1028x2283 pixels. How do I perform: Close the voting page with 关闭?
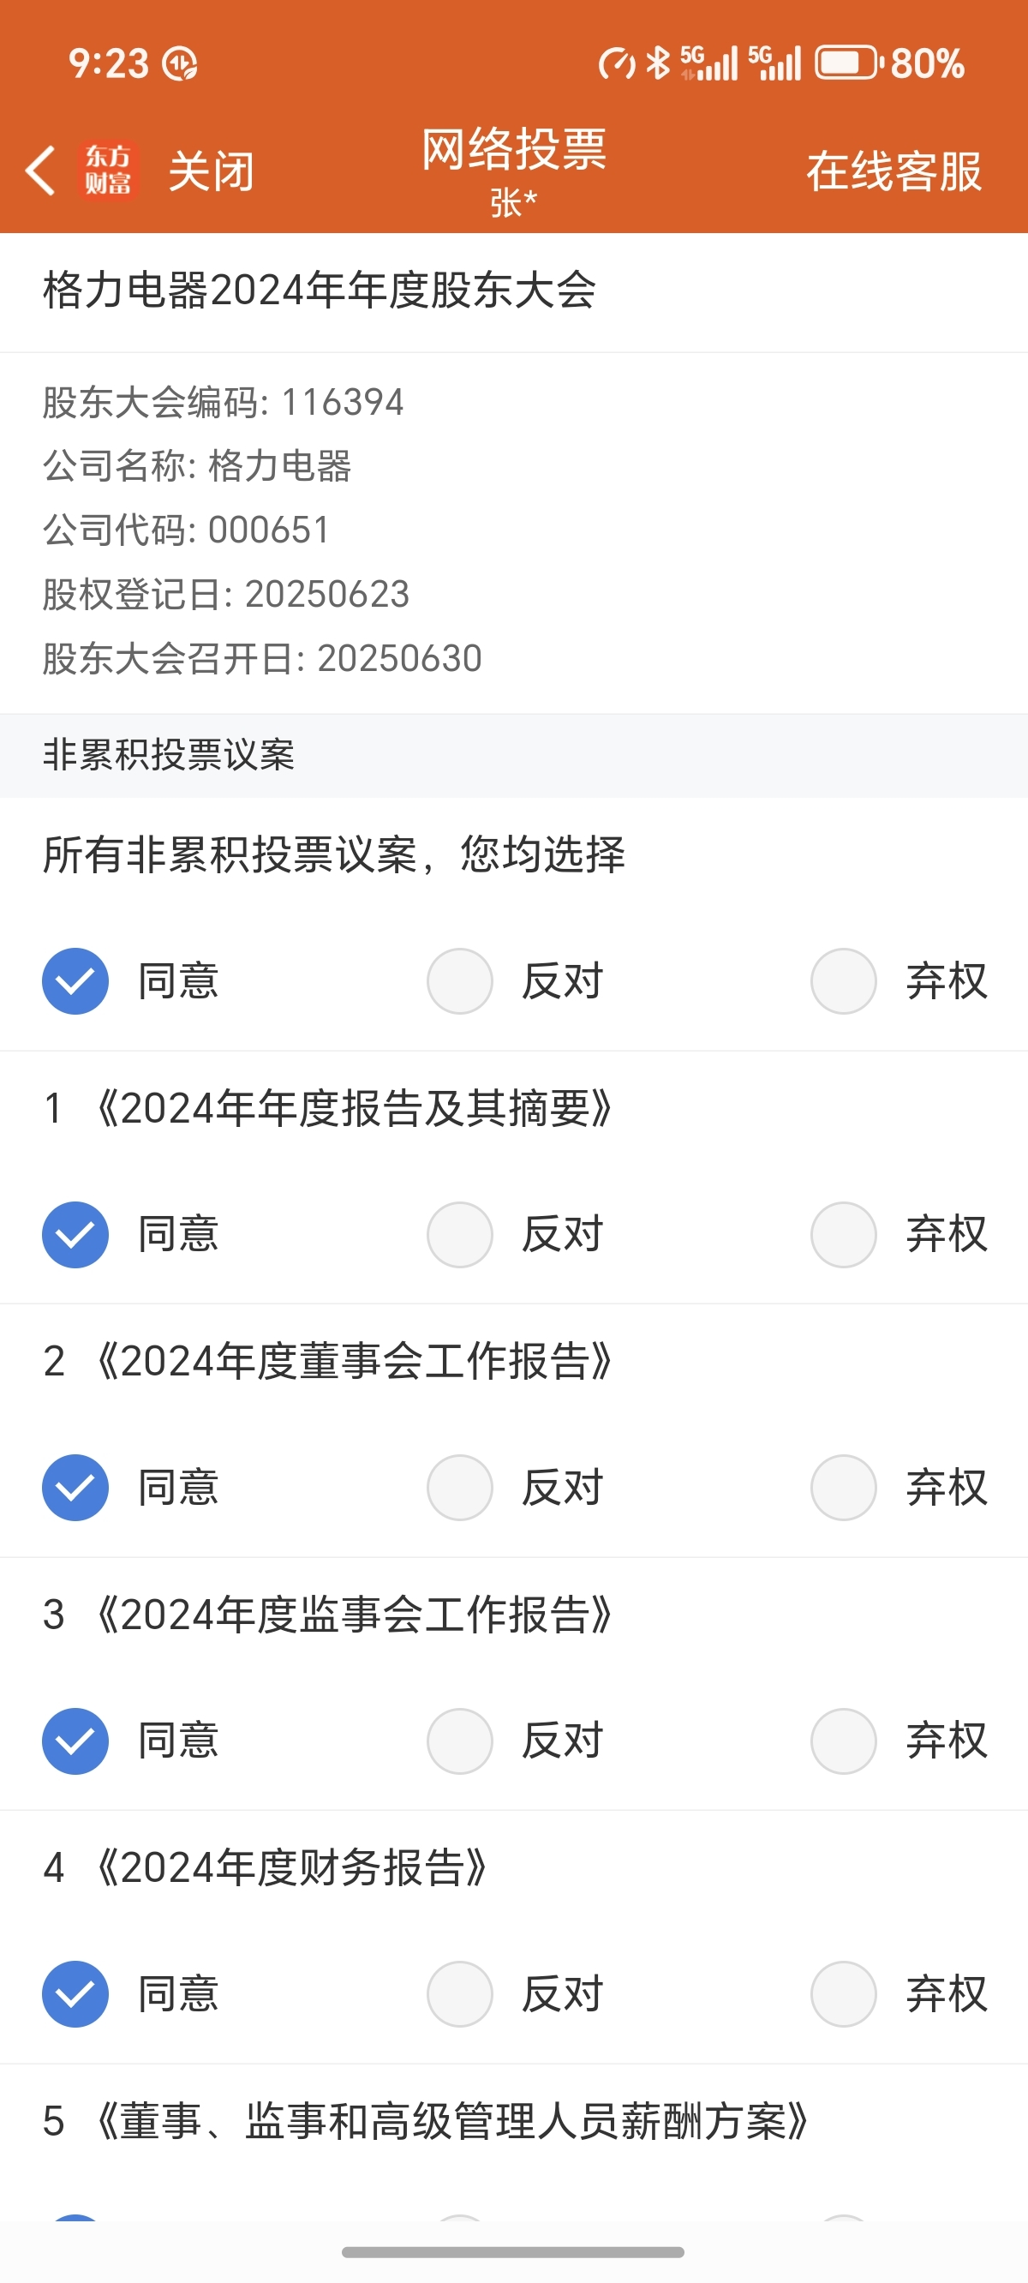212,171
